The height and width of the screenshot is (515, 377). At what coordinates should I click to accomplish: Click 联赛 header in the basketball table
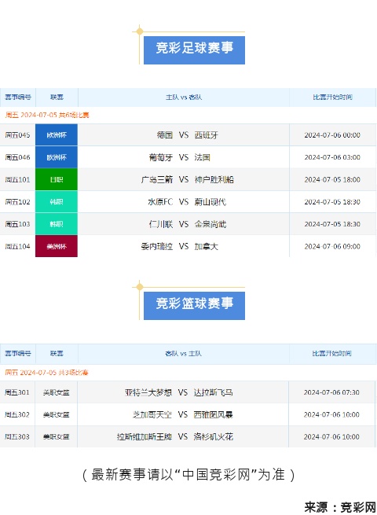[x=57, y=353]
